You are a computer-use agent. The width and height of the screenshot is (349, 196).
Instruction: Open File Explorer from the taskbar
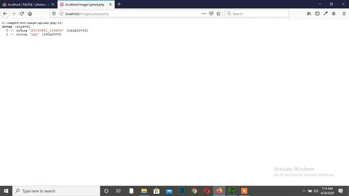tap(144, 191)
